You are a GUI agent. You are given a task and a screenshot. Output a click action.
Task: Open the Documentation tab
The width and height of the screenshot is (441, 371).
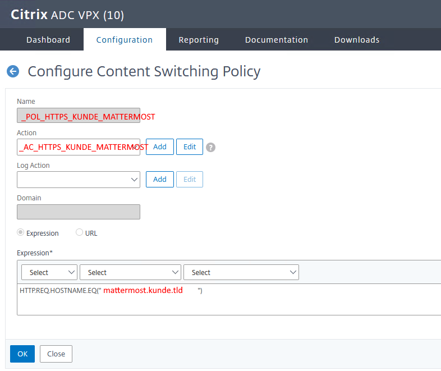(276, 40)
